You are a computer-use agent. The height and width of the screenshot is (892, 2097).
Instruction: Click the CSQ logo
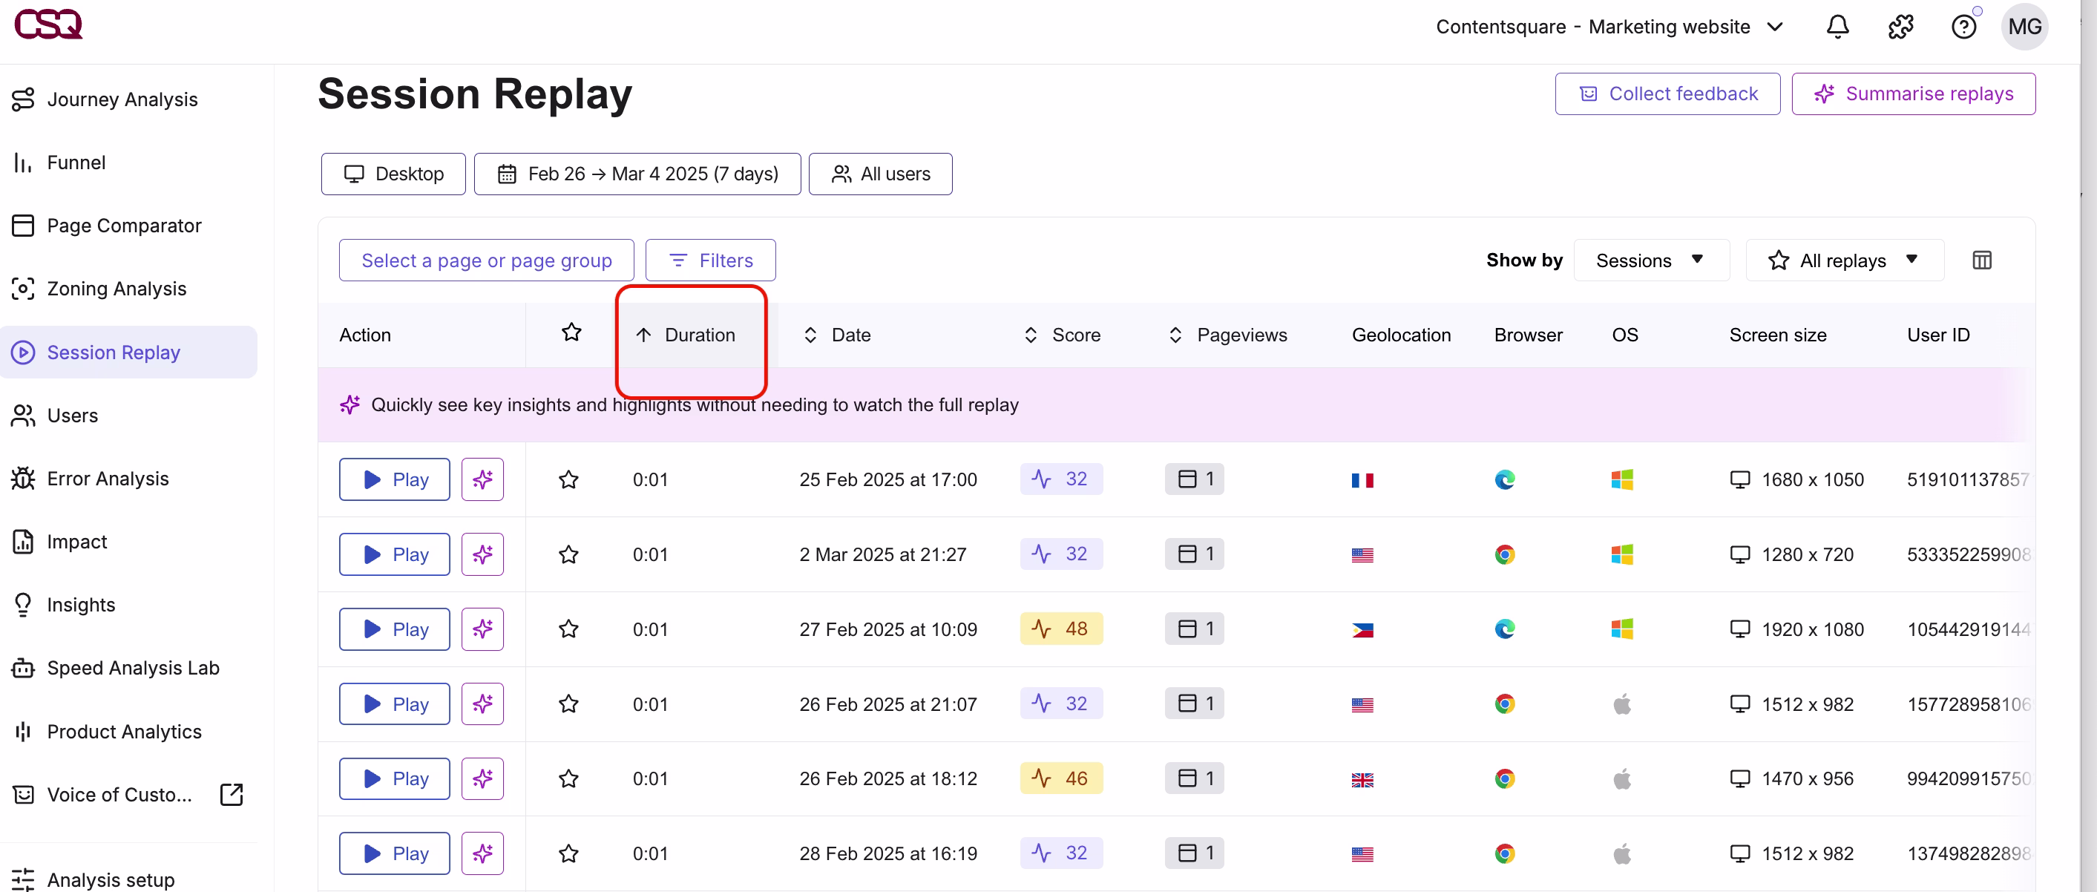48,24
